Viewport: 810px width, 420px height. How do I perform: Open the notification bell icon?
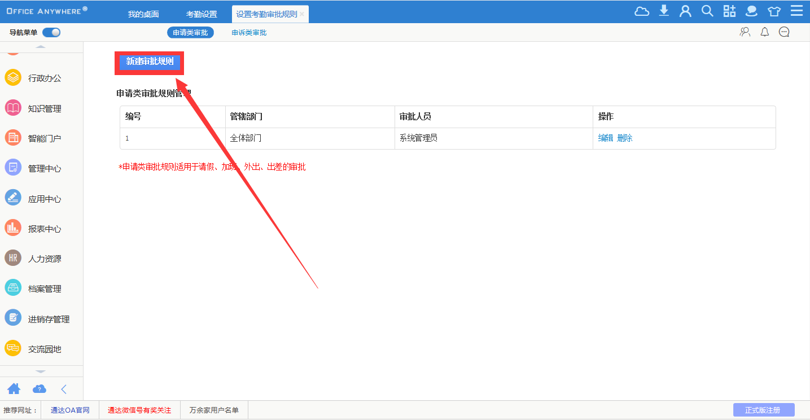coord(765,32)
